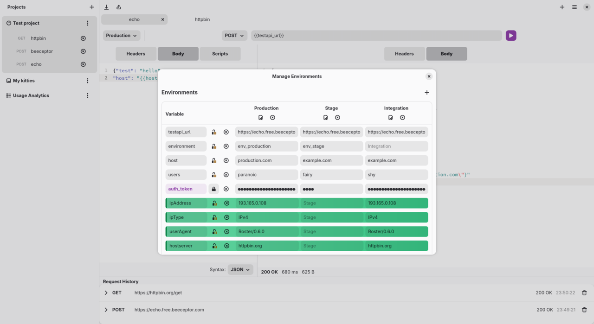Open the POST method dropdown
Image resolution: width=594 pixels, height=324 pixels.
(x=234, y=36)
